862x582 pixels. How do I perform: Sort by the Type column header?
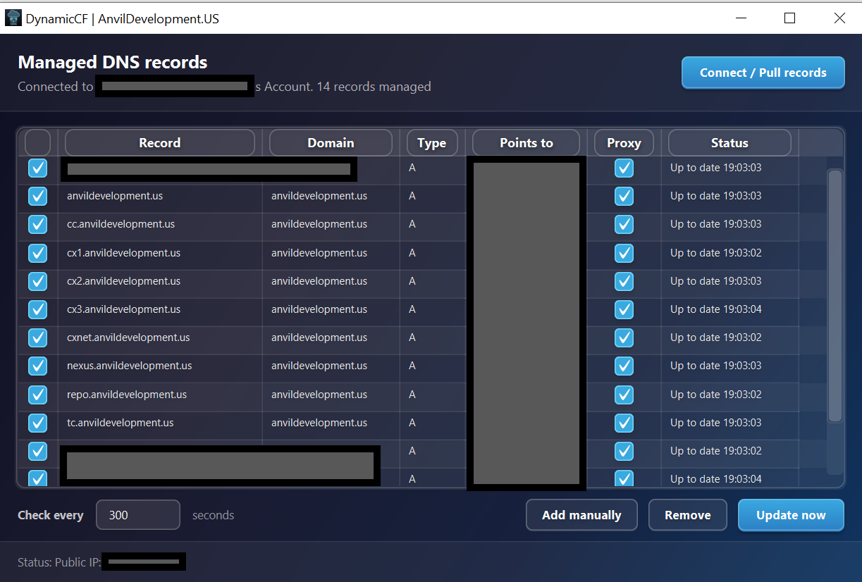click(432, 142)
